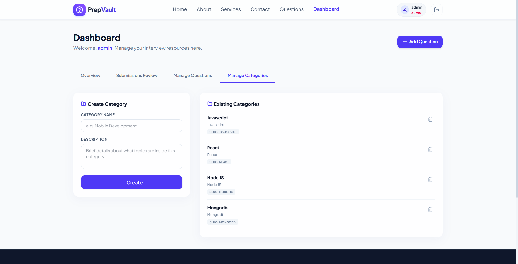Click the Existing Categories heading
Screen dimensions: 518x264
pyautogui.click(x=237, y=104)
